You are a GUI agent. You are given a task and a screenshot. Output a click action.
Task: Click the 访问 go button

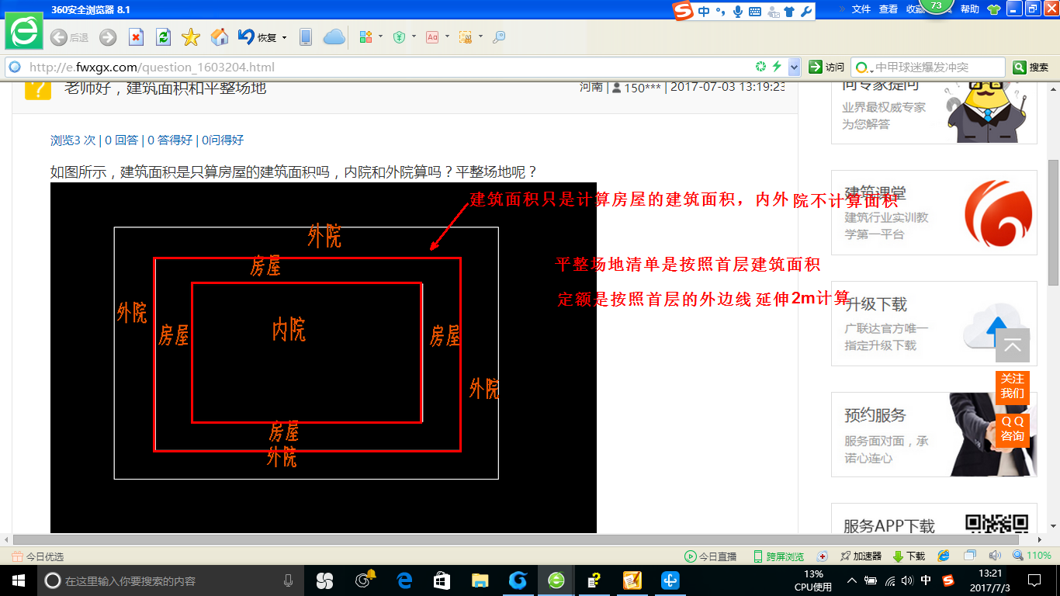[x=826, y=68]
